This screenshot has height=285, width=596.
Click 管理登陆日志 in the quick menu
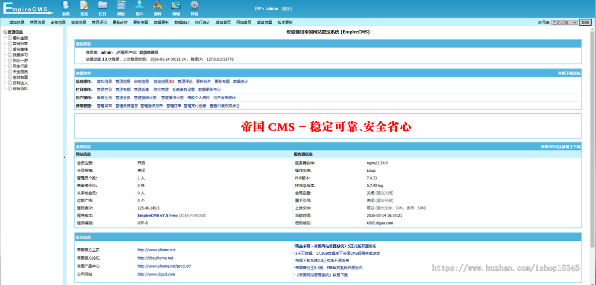145,98
